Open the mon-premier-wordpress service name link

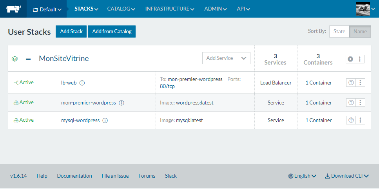click(89, 103)
